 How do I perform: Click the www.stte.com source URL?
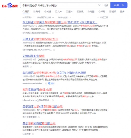(x=33, y=83)
